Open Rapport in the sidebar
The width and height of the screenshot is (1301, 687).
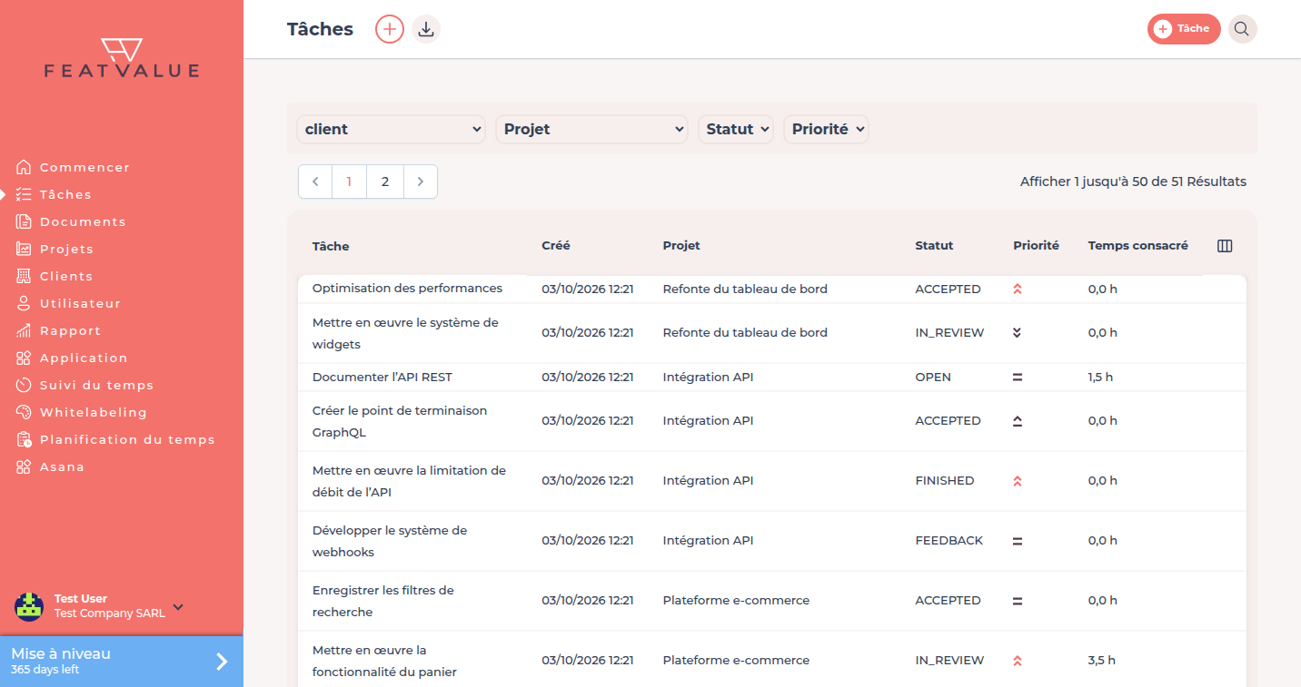click(x=58, y=330)
